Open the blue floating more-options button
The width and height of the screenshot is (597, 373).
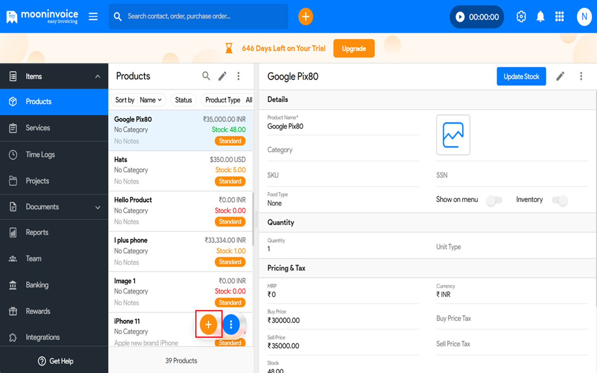(x=231, y=325)
